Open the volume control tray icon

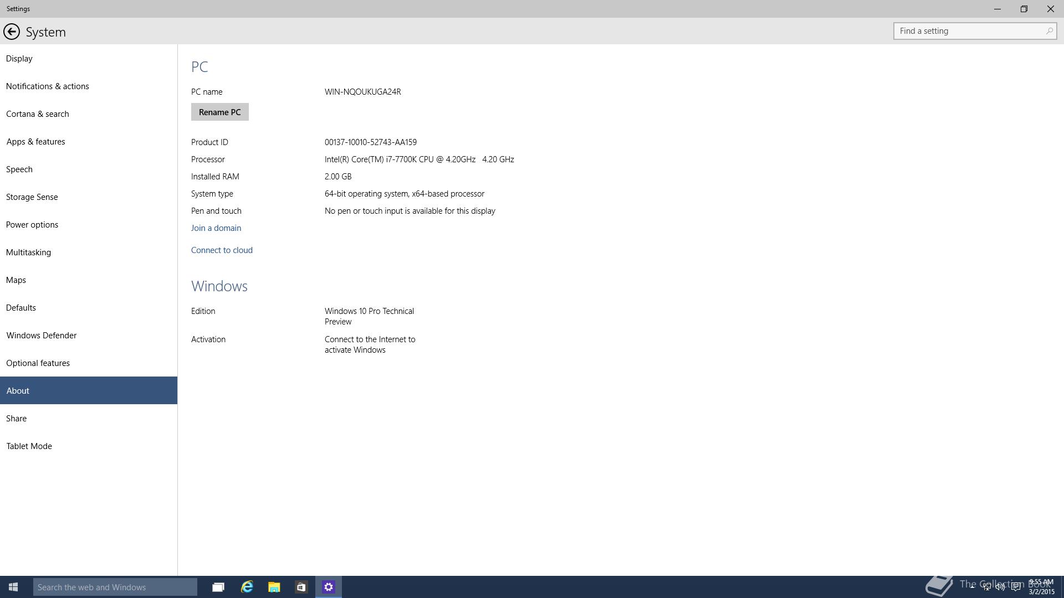click(x=1001, y=587)
